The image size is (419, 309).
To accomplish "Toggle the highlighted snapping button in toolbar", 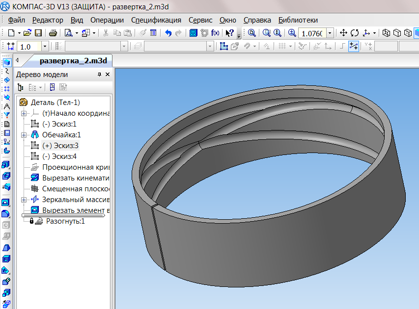I will point(354,46).
